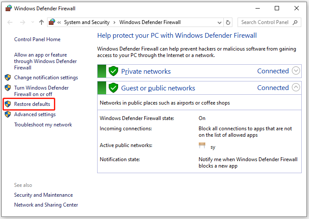Click Networks in public places description text
This screenshot has height=219, width=309.
165,103
